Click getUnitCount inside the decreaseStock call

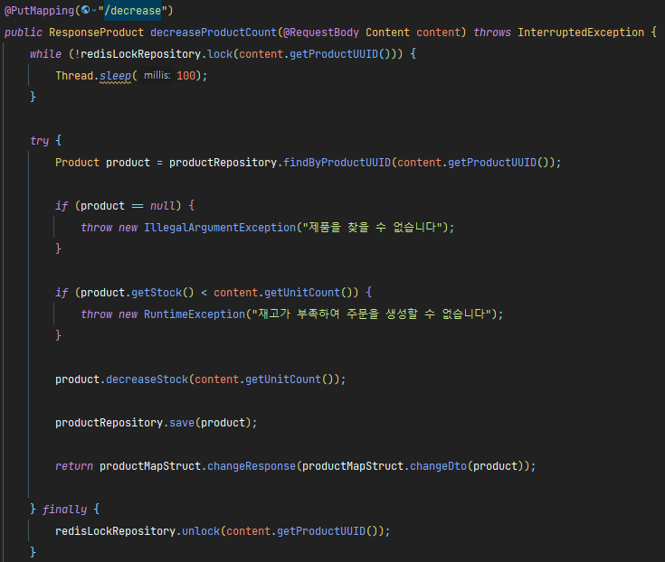tap(283, 379)
